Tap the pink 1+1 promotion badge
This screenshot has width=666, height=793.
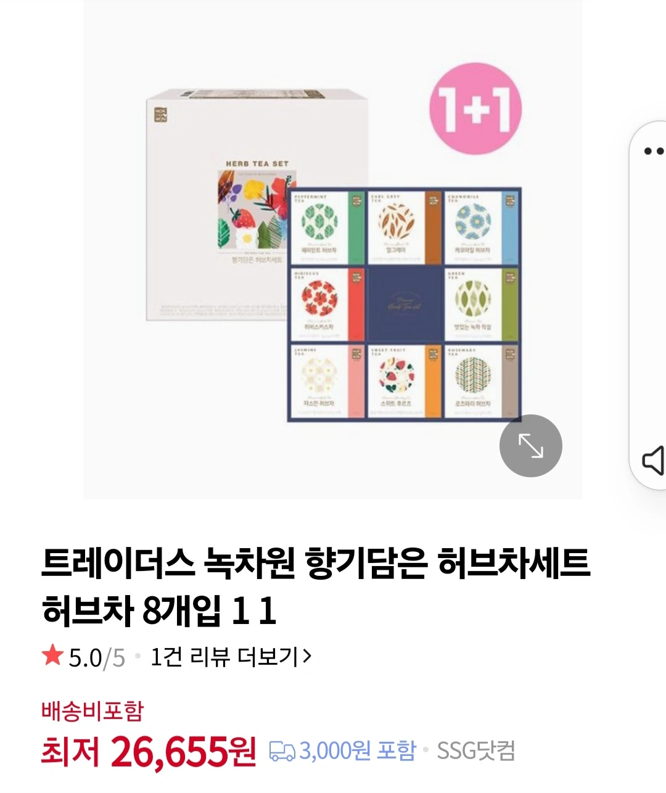point(475,109)
